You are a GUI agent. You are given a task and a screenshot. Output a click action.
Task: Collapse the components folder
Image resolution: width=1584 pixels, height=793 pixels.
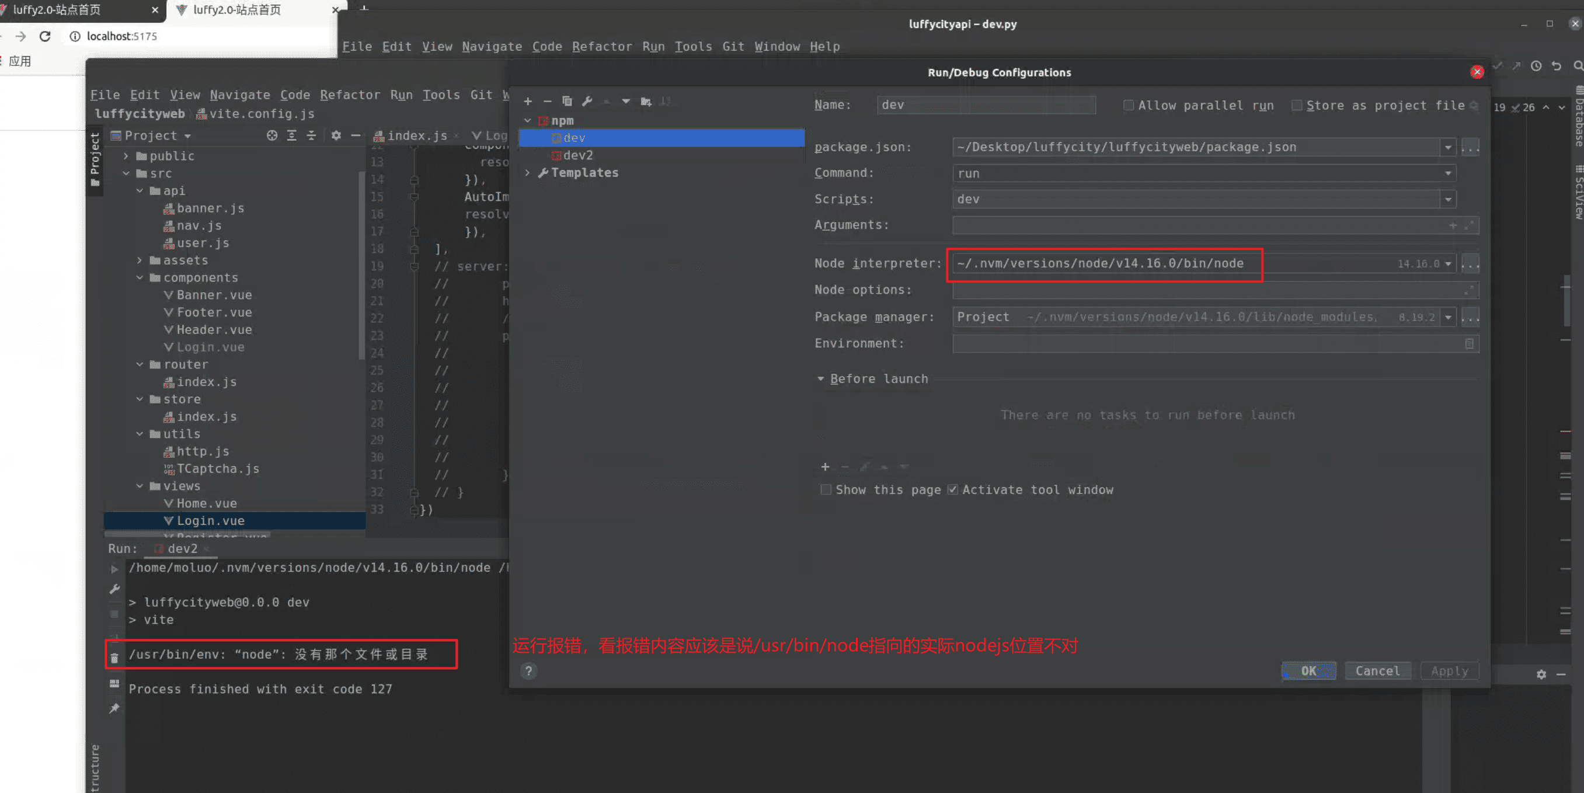140,278
